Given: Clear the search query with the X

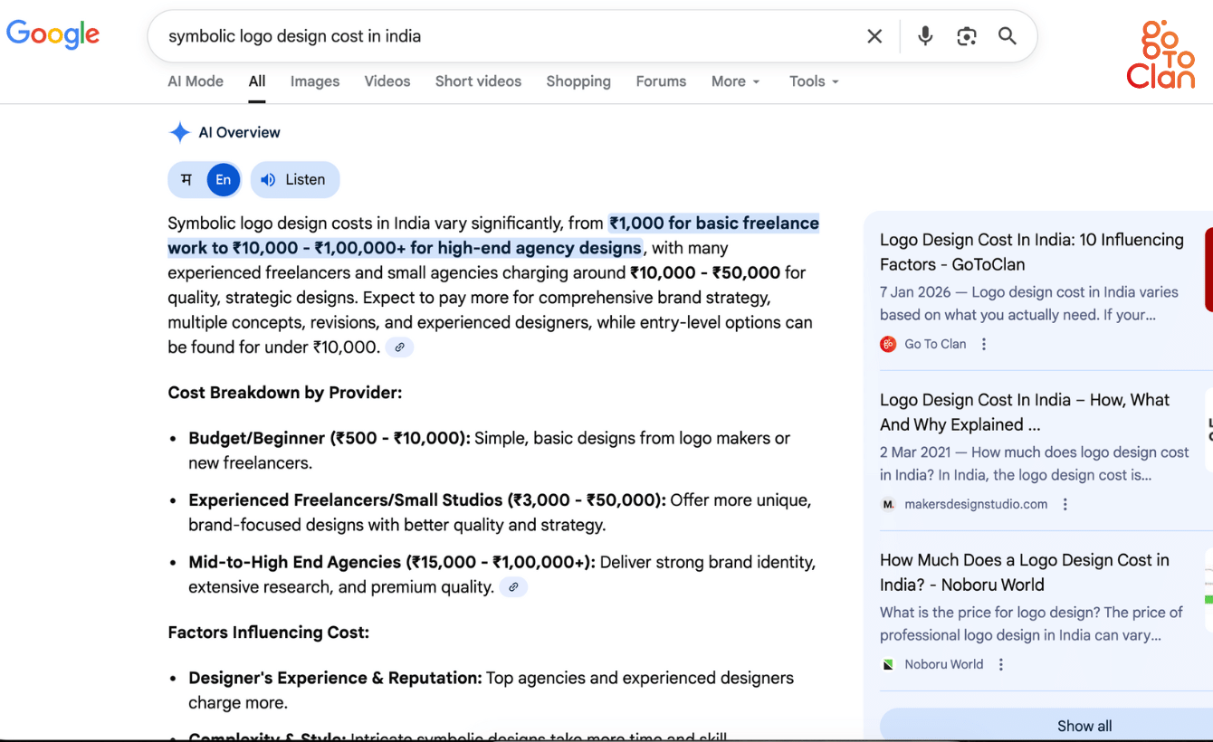Looking at the screenshot, I should pos(874,36).
